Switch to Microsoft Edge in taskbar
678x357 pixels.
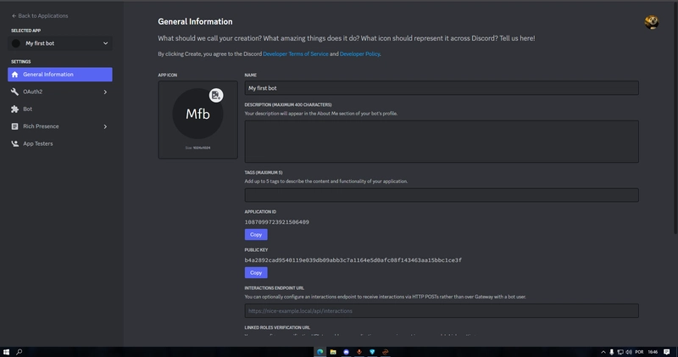320,352
